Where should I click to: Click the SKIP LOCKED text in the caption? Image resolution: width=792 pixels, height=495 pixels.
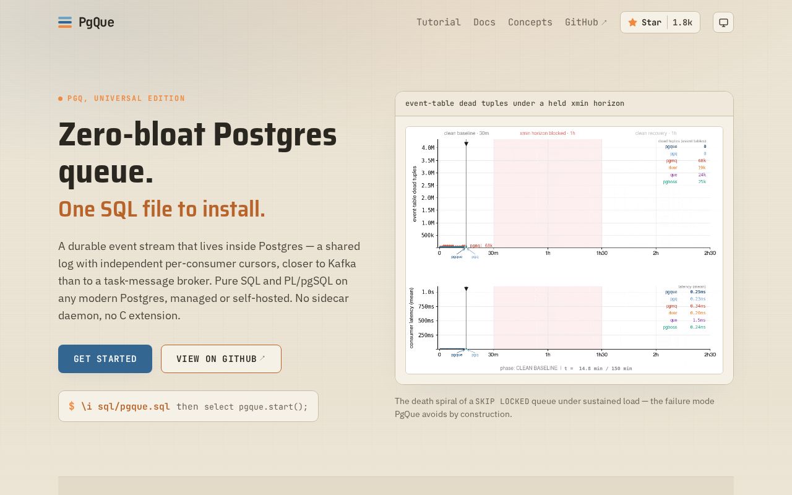point(502,401)
